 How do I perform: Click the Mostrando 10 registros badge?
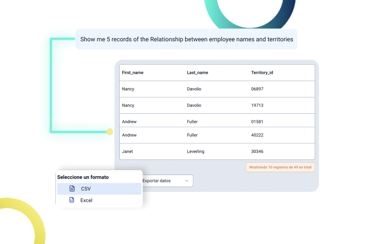point(280,167)
